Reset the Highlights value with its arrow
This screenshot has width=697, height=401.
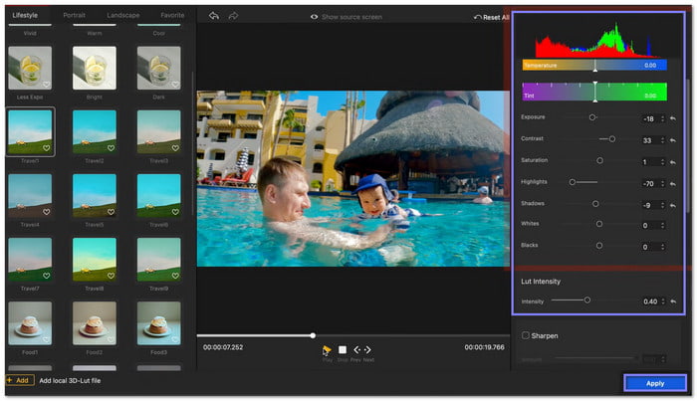coord(673,183)
